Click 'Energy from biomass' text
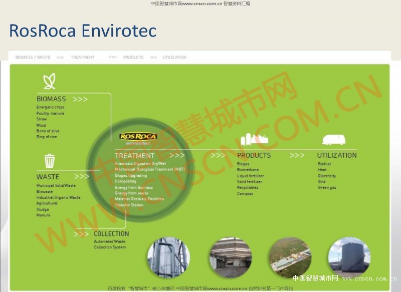Image resolution: width=401 pixels, height=292 pixels. (x=134, y=187)
